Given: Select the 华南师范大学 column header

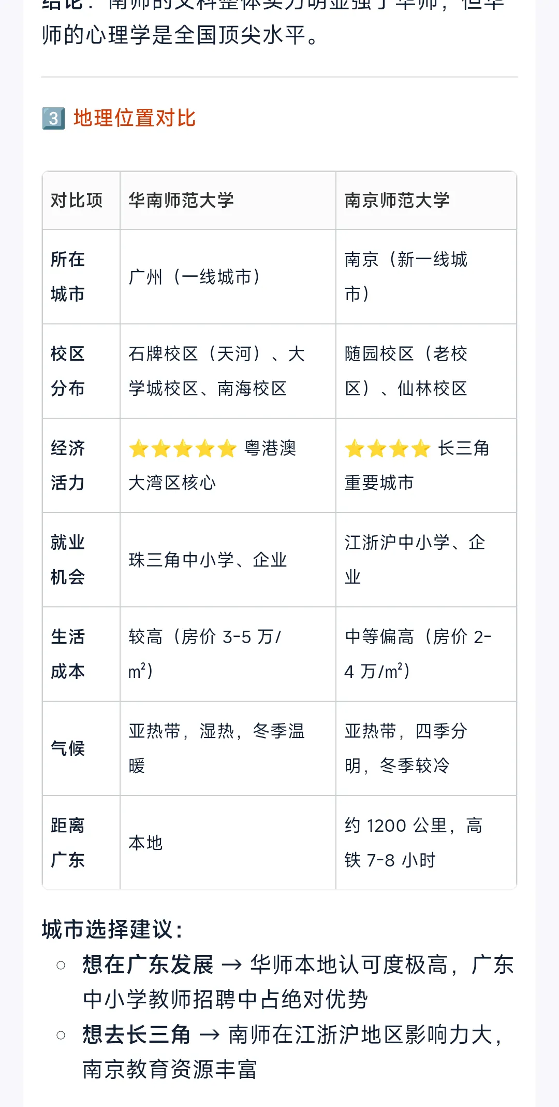Looking at the screenshot, I should (181, 201).
